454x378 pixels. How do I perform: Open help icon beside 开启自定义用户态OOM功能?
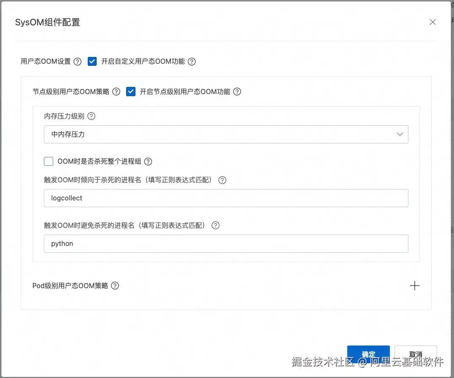tap(192, 61)
